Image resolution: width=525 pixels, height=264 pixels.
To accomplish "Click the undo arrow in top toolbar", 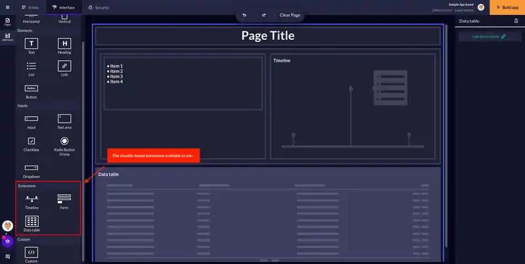I will click(245, 14).
